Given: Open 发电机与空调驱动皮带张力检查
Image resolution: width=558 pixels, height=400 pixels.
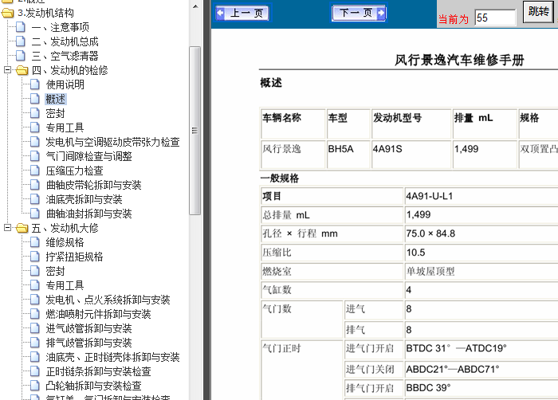Looking at the screenshot, I should pyautogui.click(x=112, y=142).
